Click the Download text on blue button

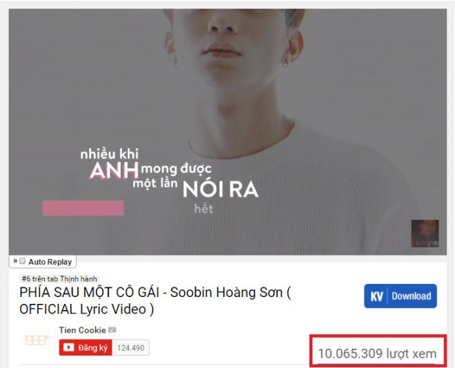(411, 296)
